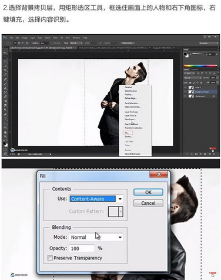This screenshot has width=221, height=280.
Task: Select the Quick Selection tool
Action: click(5, 66)
